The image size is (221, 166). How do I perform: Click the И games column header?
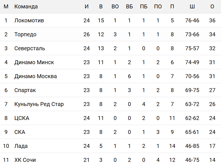[x=87, y=6]
